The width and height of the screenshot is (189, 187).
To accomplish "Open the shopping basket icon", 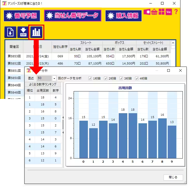I will coord(154,12).
